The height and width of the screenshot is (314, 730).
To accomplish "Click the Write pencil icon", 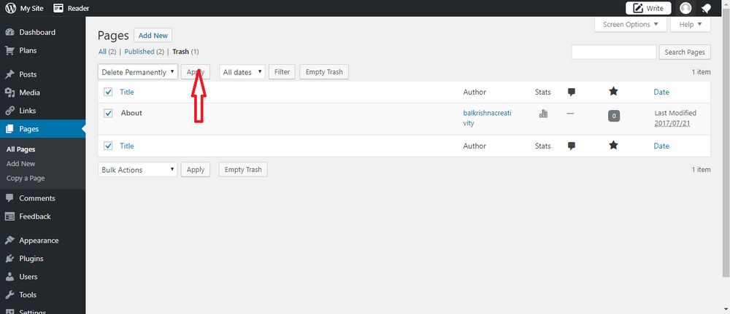I will [x=638, y=8].
